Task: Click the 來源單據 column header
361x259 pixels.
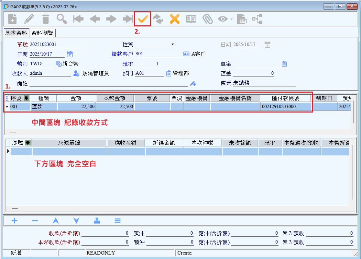Action: point(69,143)
